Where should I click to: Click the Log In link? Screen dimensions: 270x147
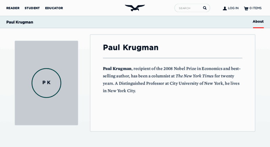233,8
